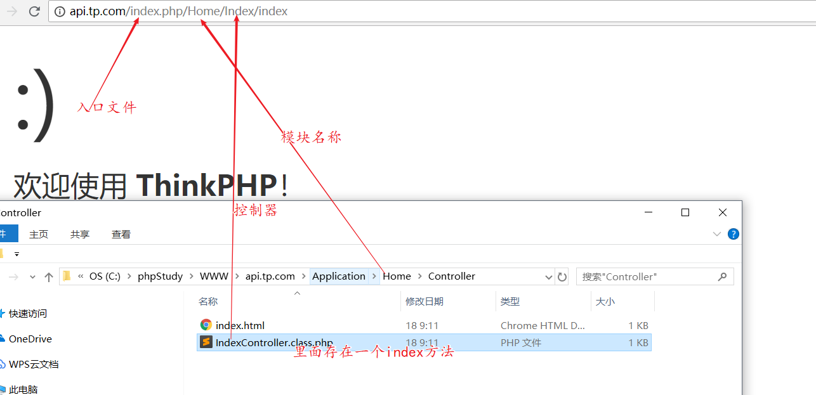Open the 文件 ribbon tab

[9, 234]
